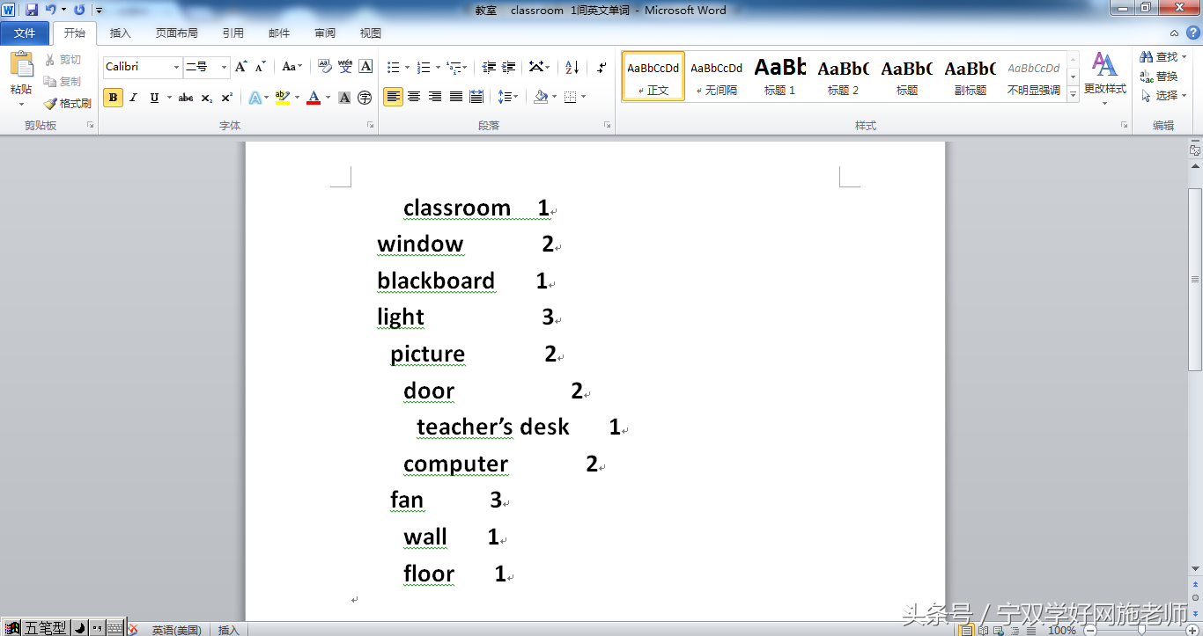Screen dimensions: 1203x636
Task: Switch to the Review (审阅) tab
Action: (x=324, y=33)
